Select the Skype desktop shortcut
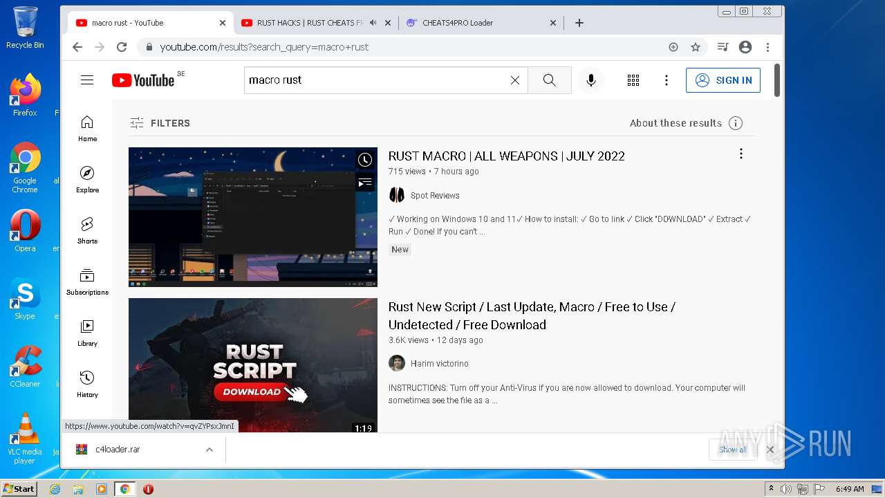The height and width of the screenshot is (498, 885). pos(25,299)
